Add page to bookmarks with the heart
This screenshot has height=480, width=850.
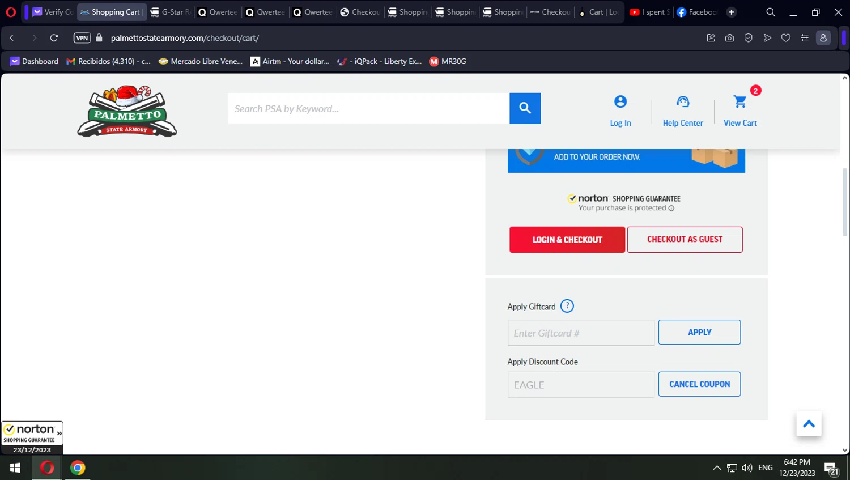click(x=786, y=38)
